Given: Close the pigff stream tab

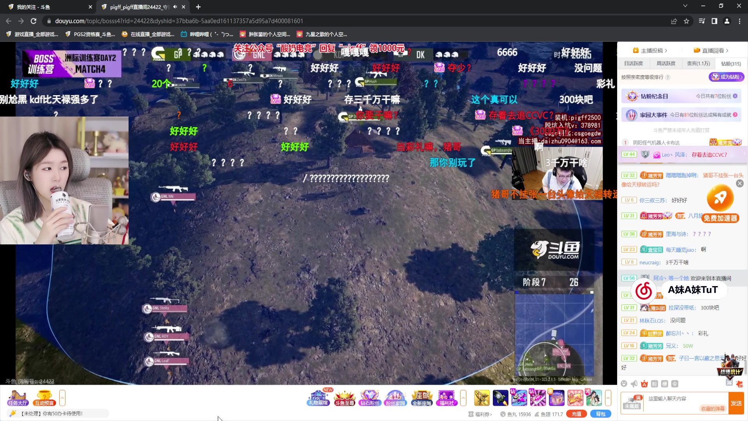Looking at the screenshot, I should click(x=183, y=7).
